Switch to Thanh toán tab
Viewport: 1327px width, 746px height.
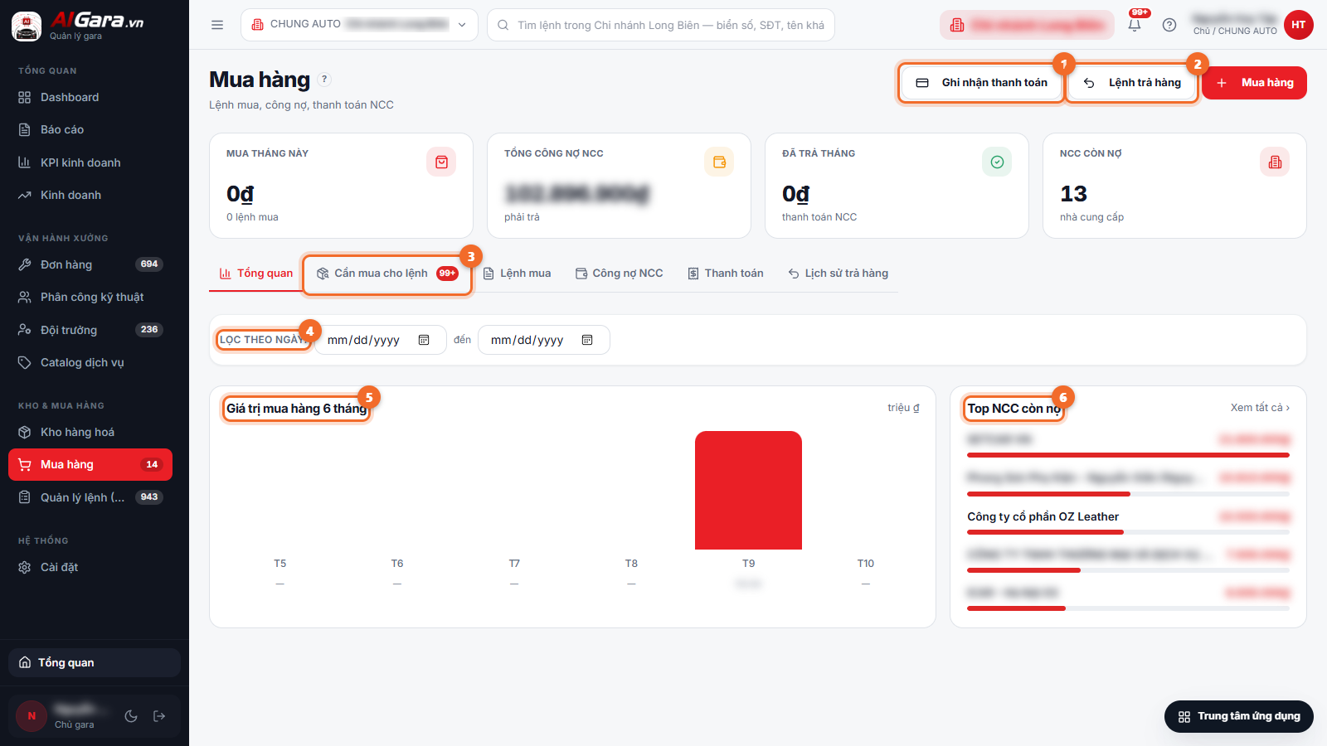[x=726, y=274]
